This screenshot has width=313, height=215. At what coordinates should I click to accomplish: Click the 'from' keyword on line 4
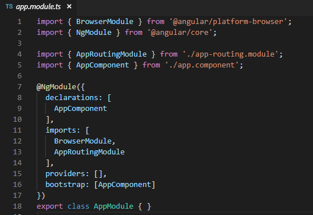pyautogui.click(x=169, y=54)
